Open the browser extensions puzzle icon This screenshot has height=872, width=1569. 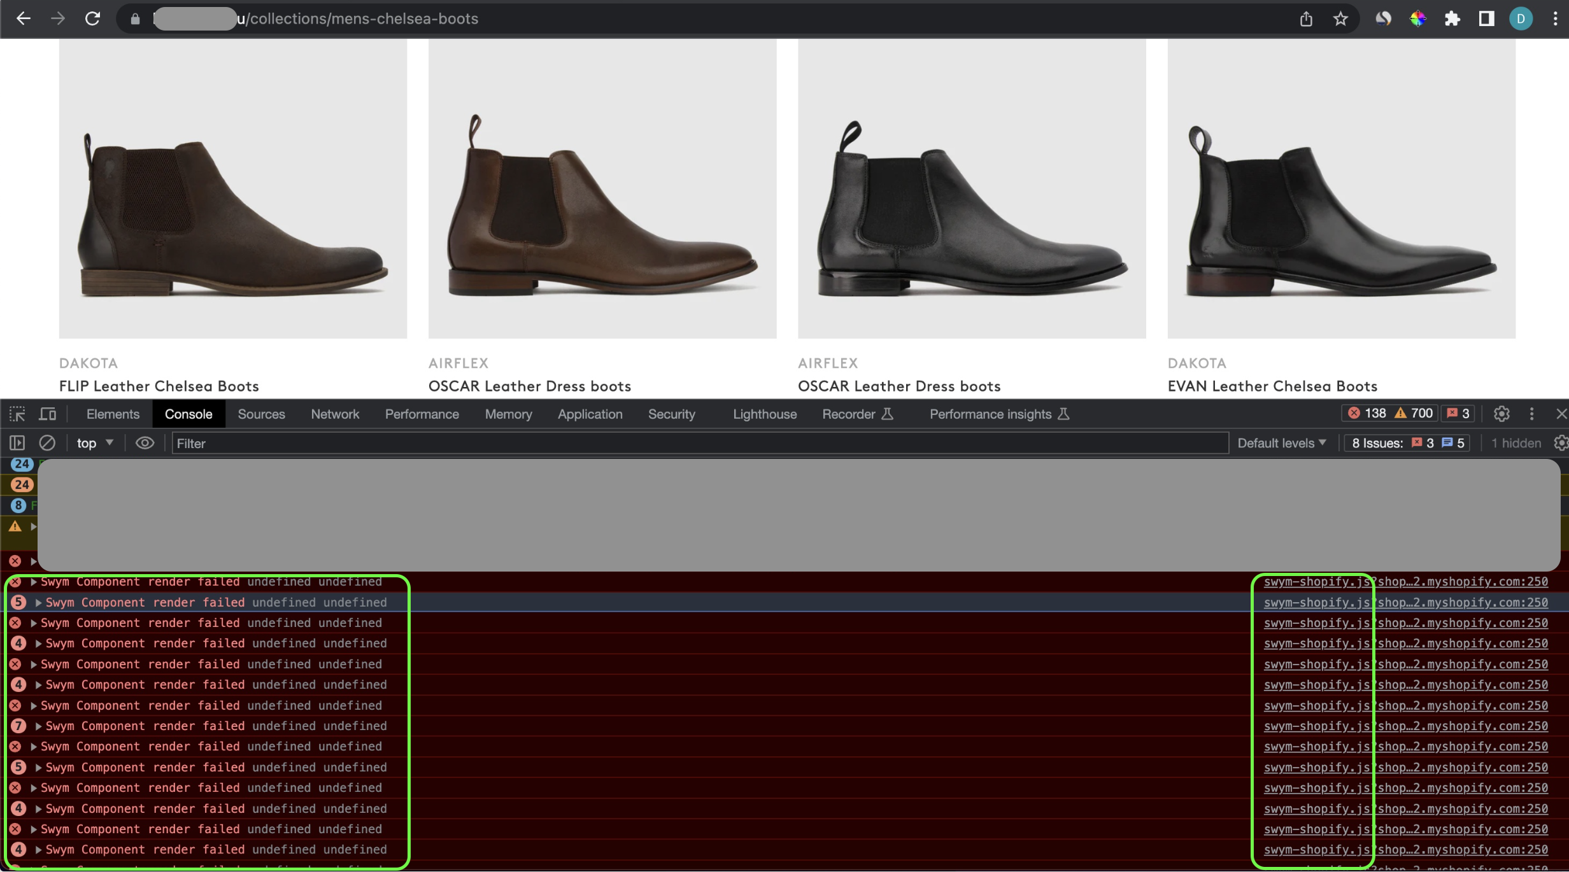[x=1452, y=18]
